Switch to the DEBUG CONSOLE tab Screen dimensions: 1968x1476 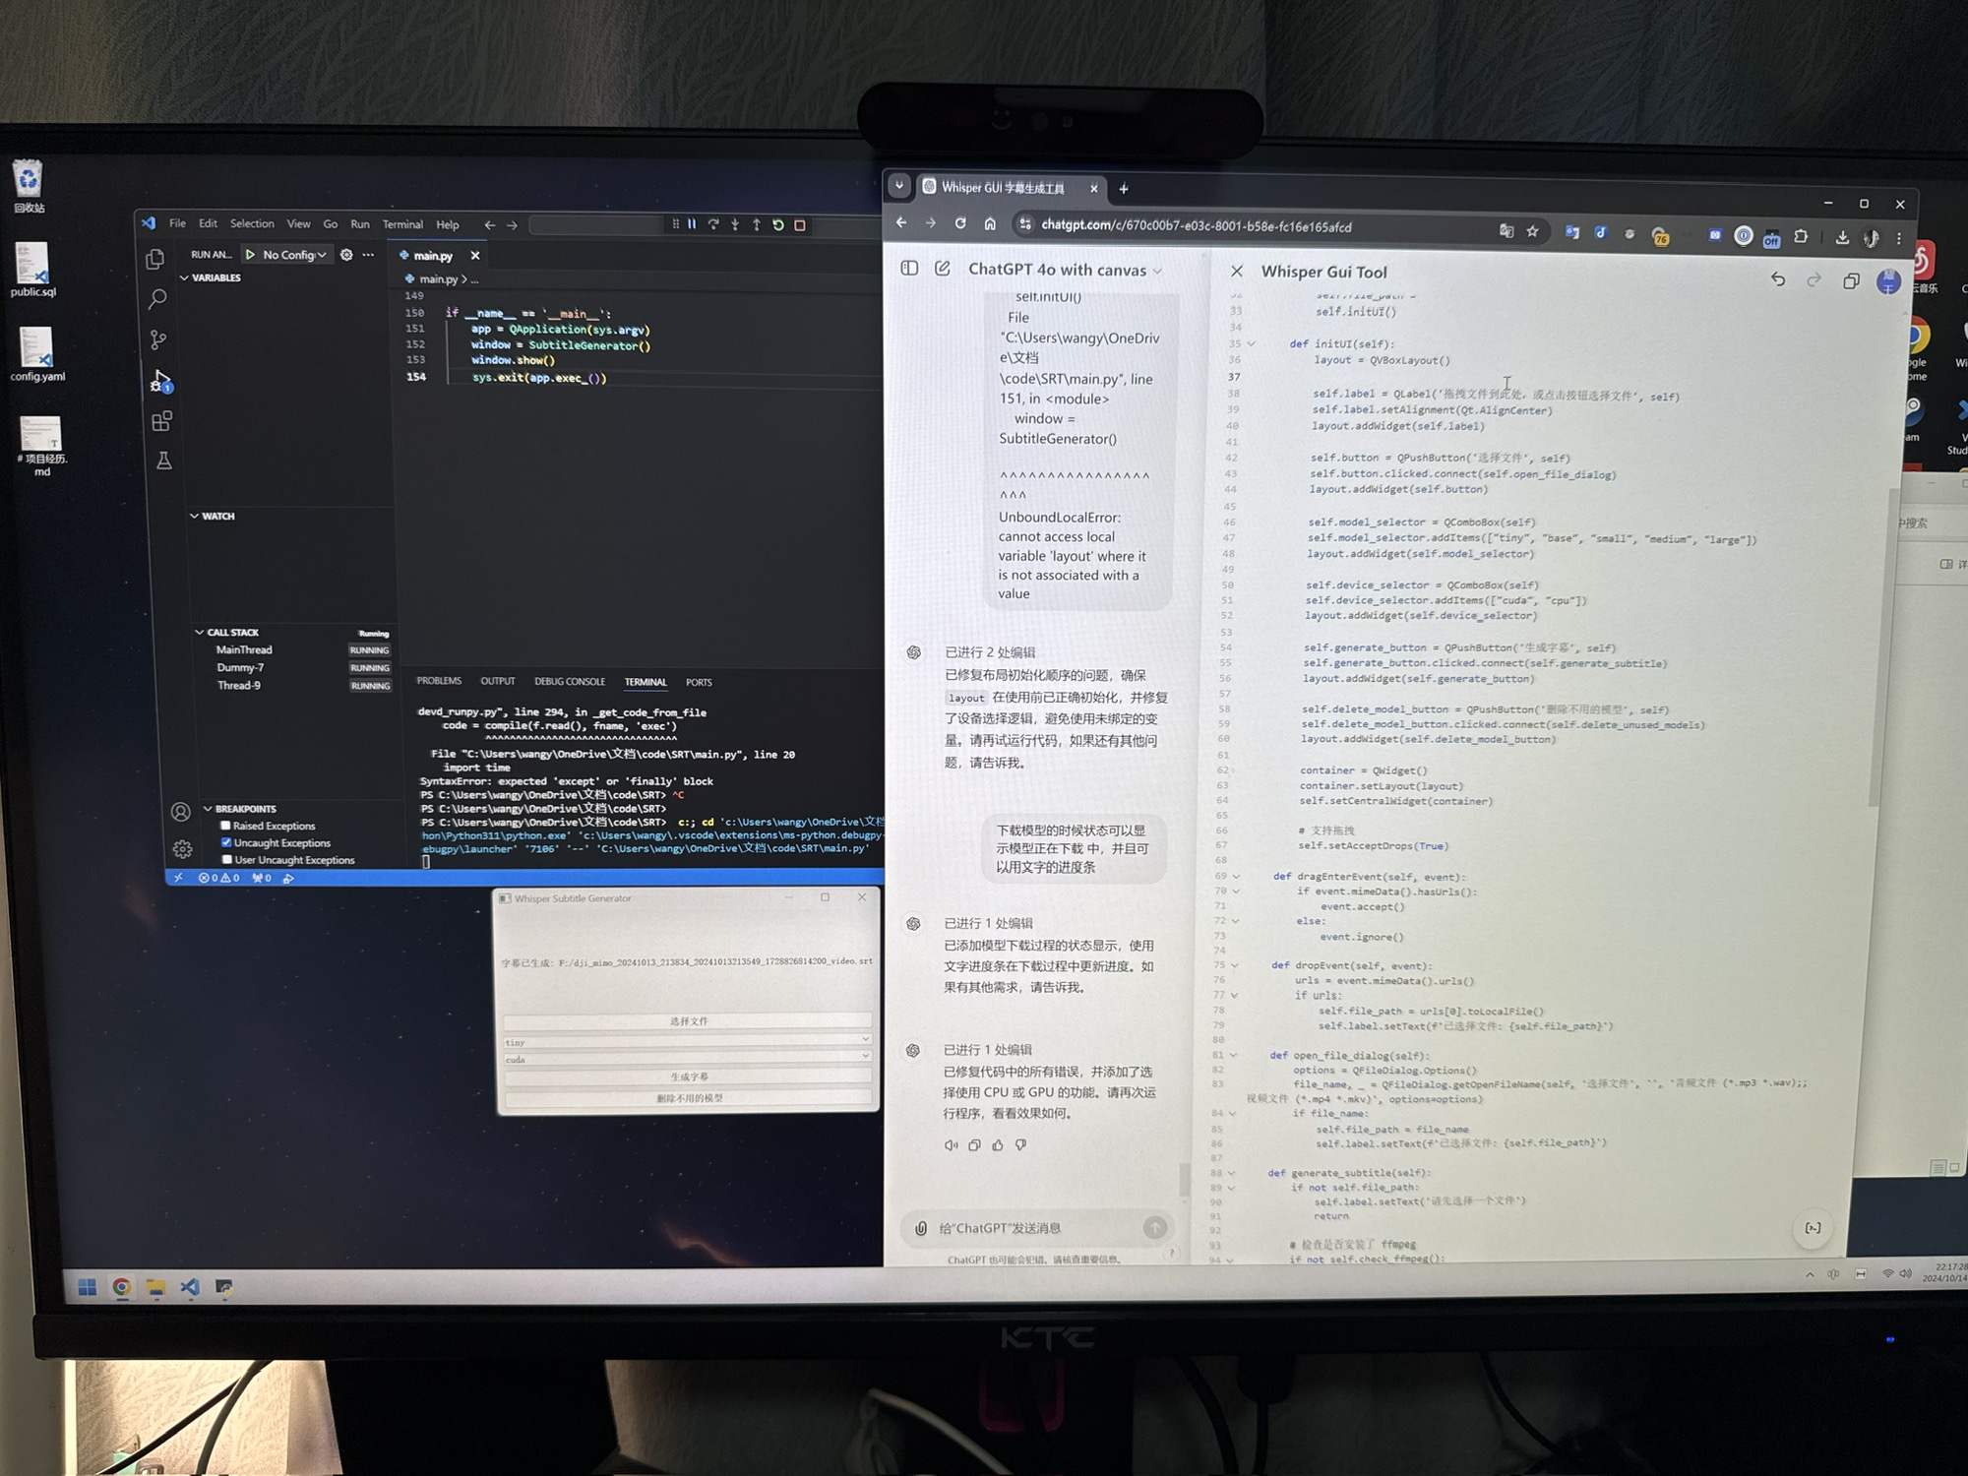pyautogui.click(x=570, y=682)
